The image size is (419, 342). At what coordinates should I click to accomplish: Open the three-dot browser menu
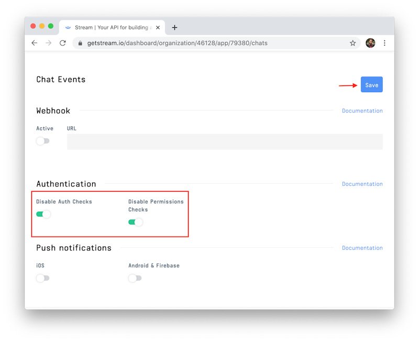coord(385,43)
